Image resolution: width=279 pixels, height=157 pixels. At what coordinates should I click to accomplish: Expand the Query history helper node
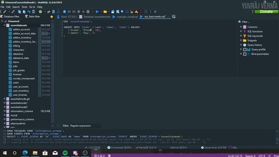[241, 45]
